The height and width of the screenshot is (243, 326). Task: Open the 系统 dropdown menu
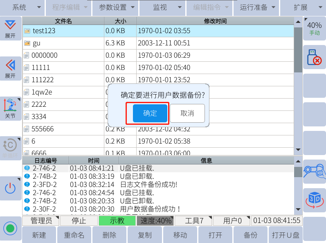[23, 7]
